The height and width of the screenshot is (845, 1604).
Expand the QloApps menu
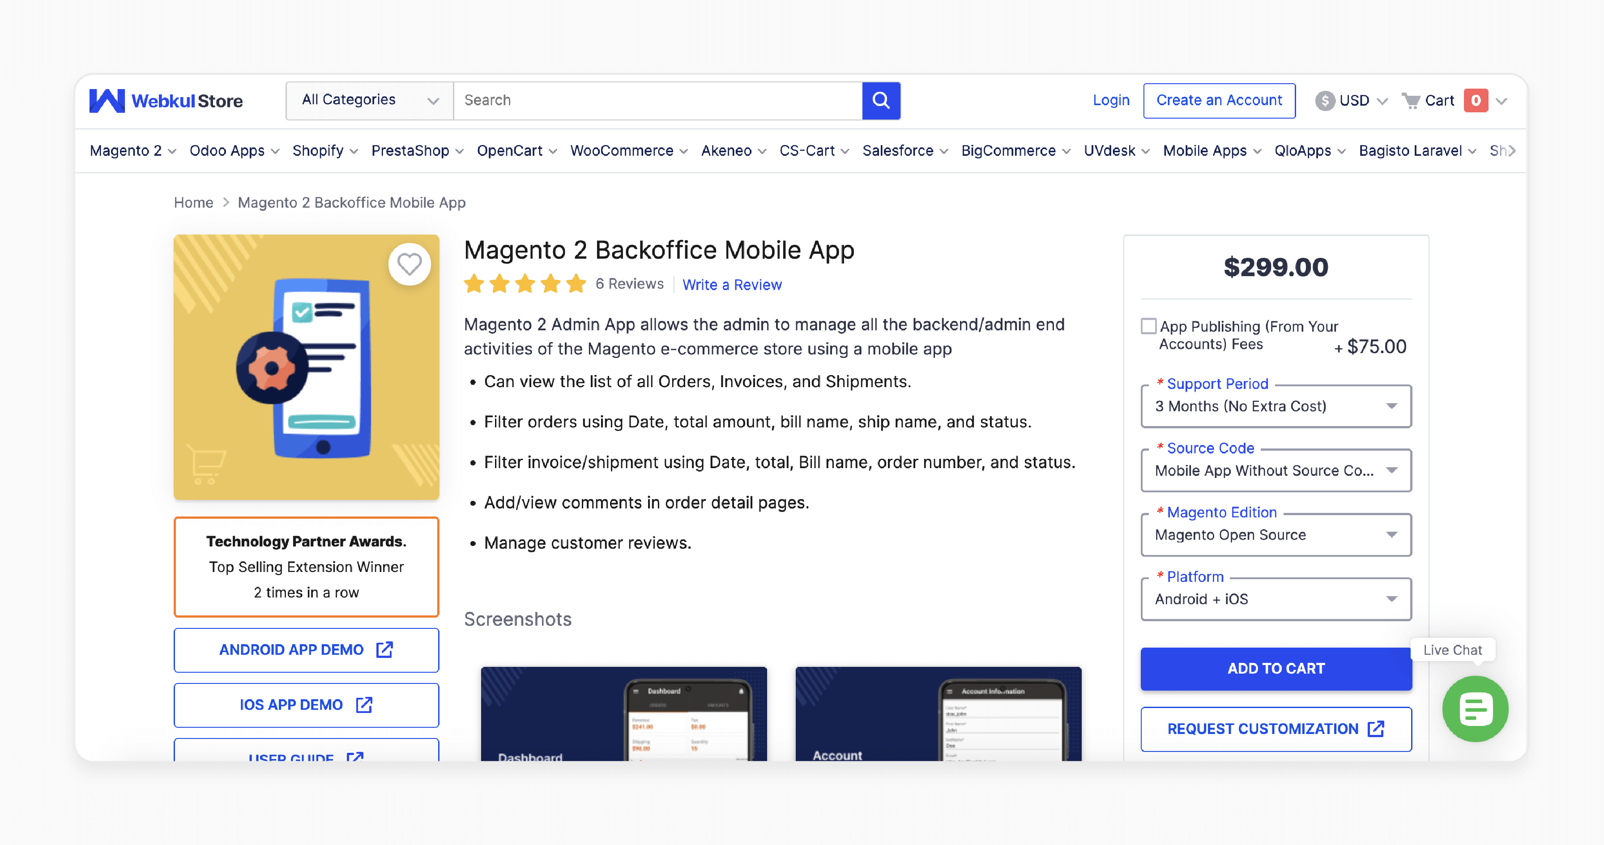1310,151
